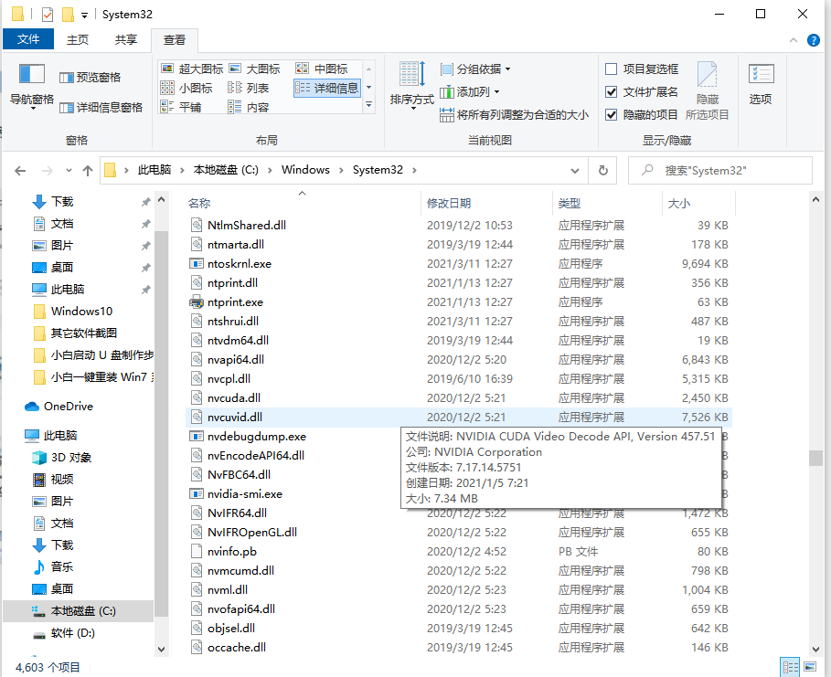This screenshot has width=831, height=677.
Task: Click the Details pane (详细信息窗格) button
Action: point(101,108)
